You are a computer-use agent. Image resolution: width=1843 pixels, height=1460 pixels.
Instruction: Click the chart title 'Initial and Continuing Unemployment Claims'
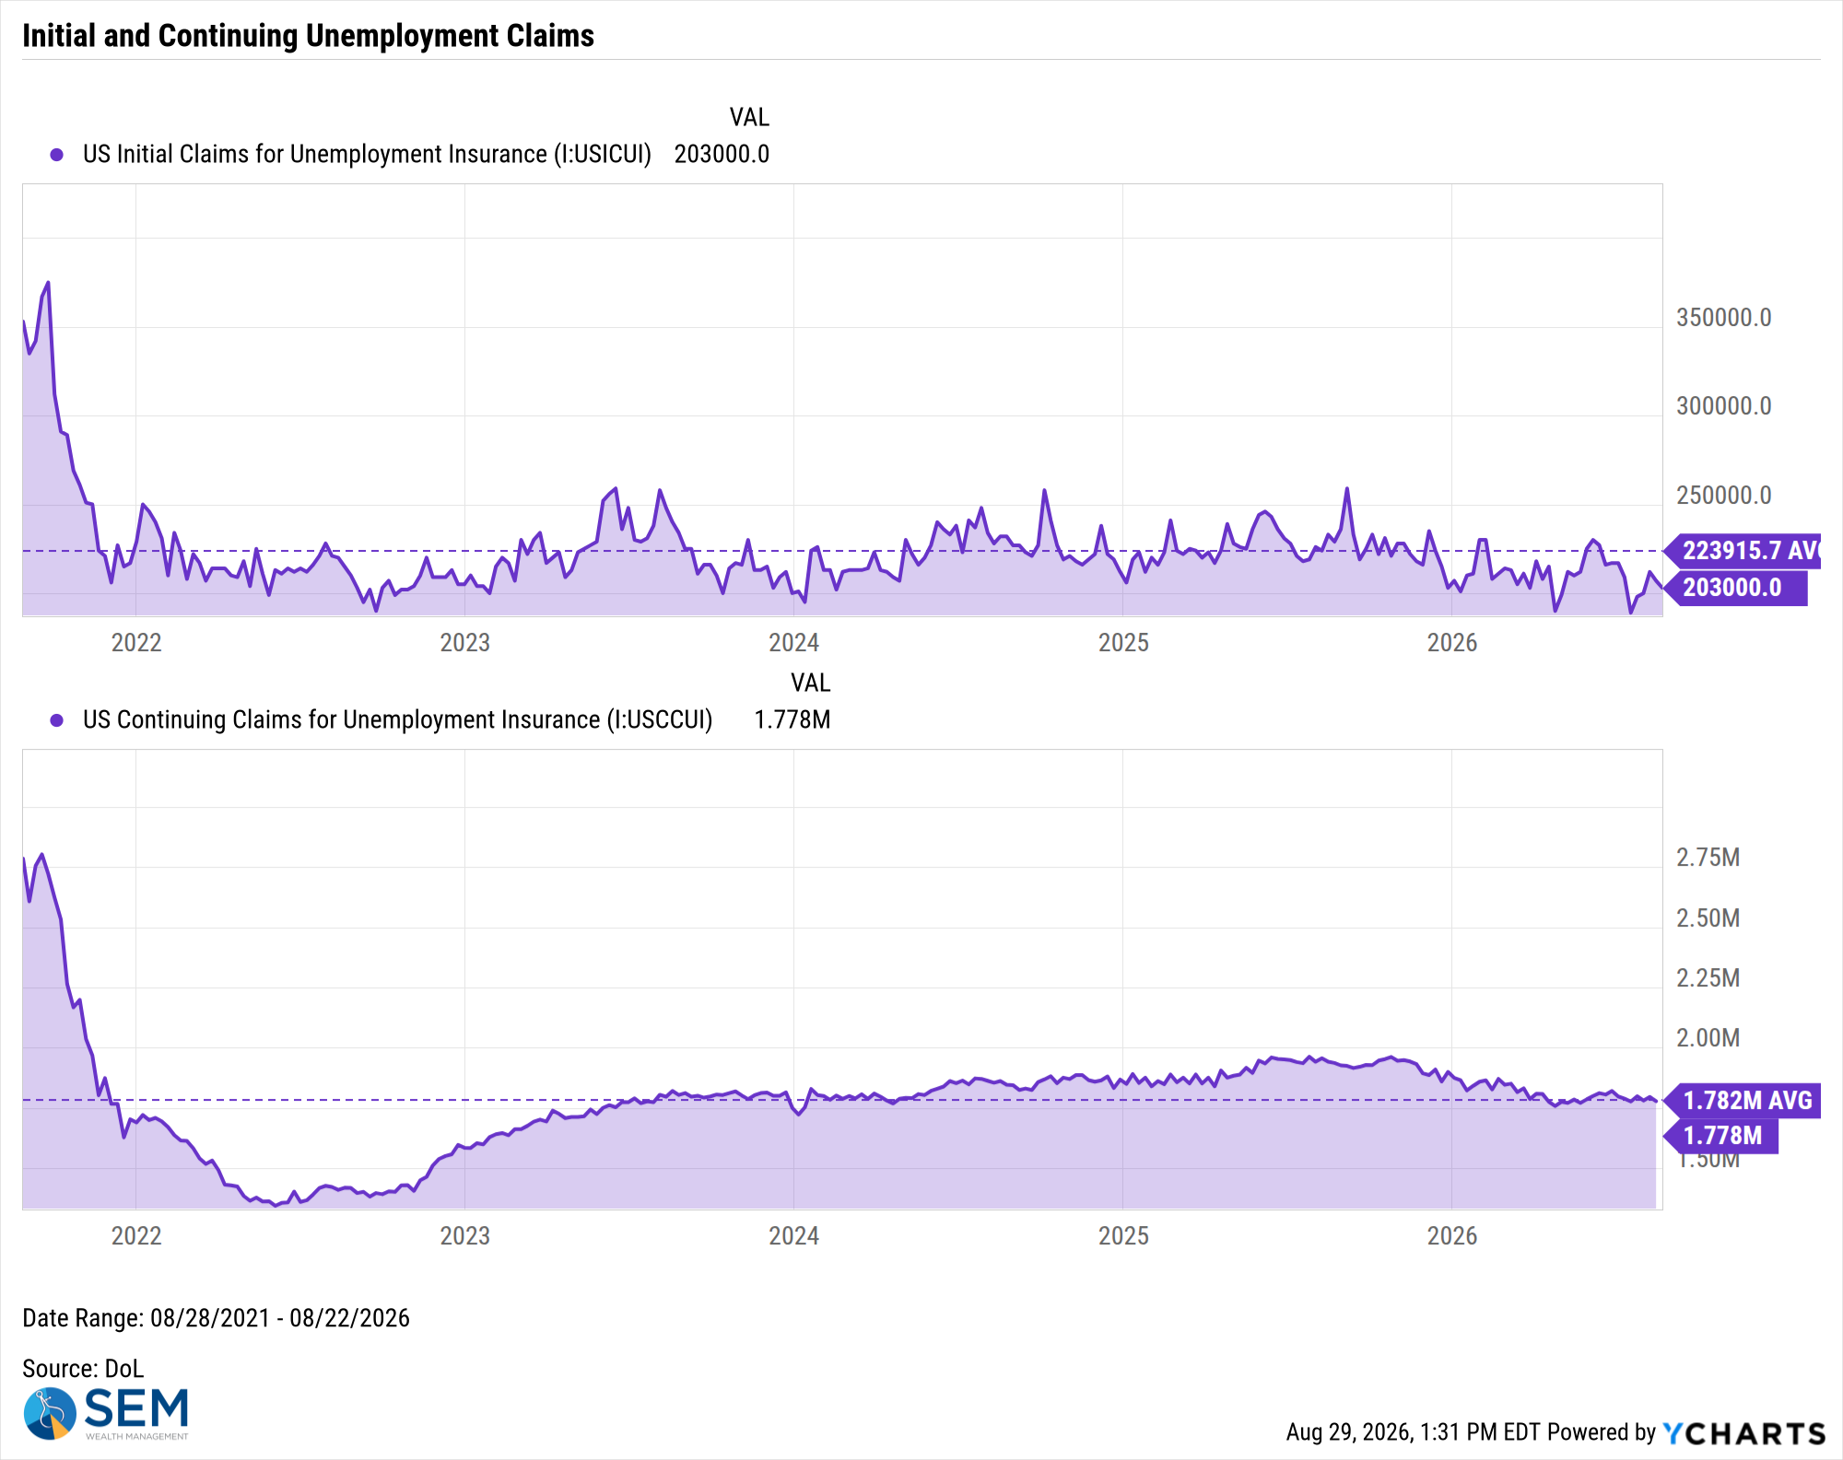pos(308,36)
